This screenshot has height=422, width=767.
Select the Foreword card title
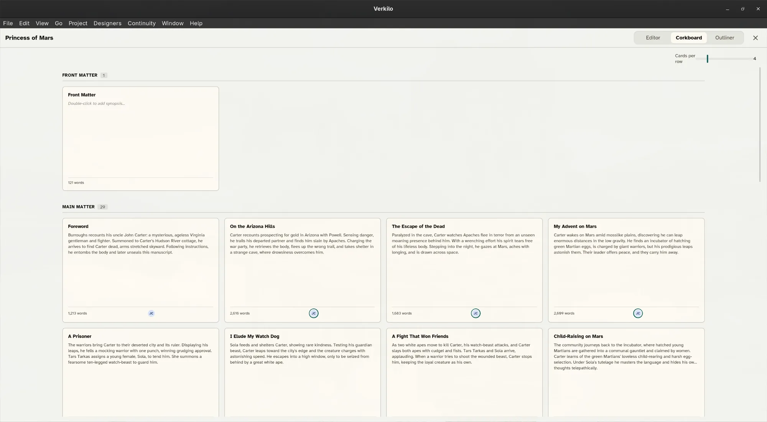coord(78,227)
